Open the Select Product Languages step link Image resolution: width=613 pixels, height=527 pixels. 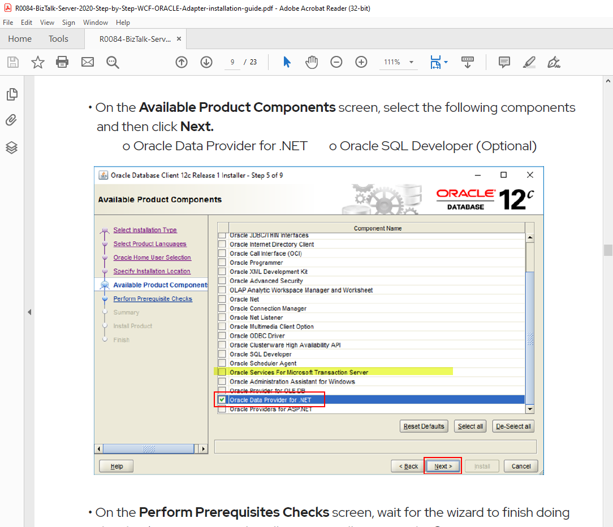150,243
